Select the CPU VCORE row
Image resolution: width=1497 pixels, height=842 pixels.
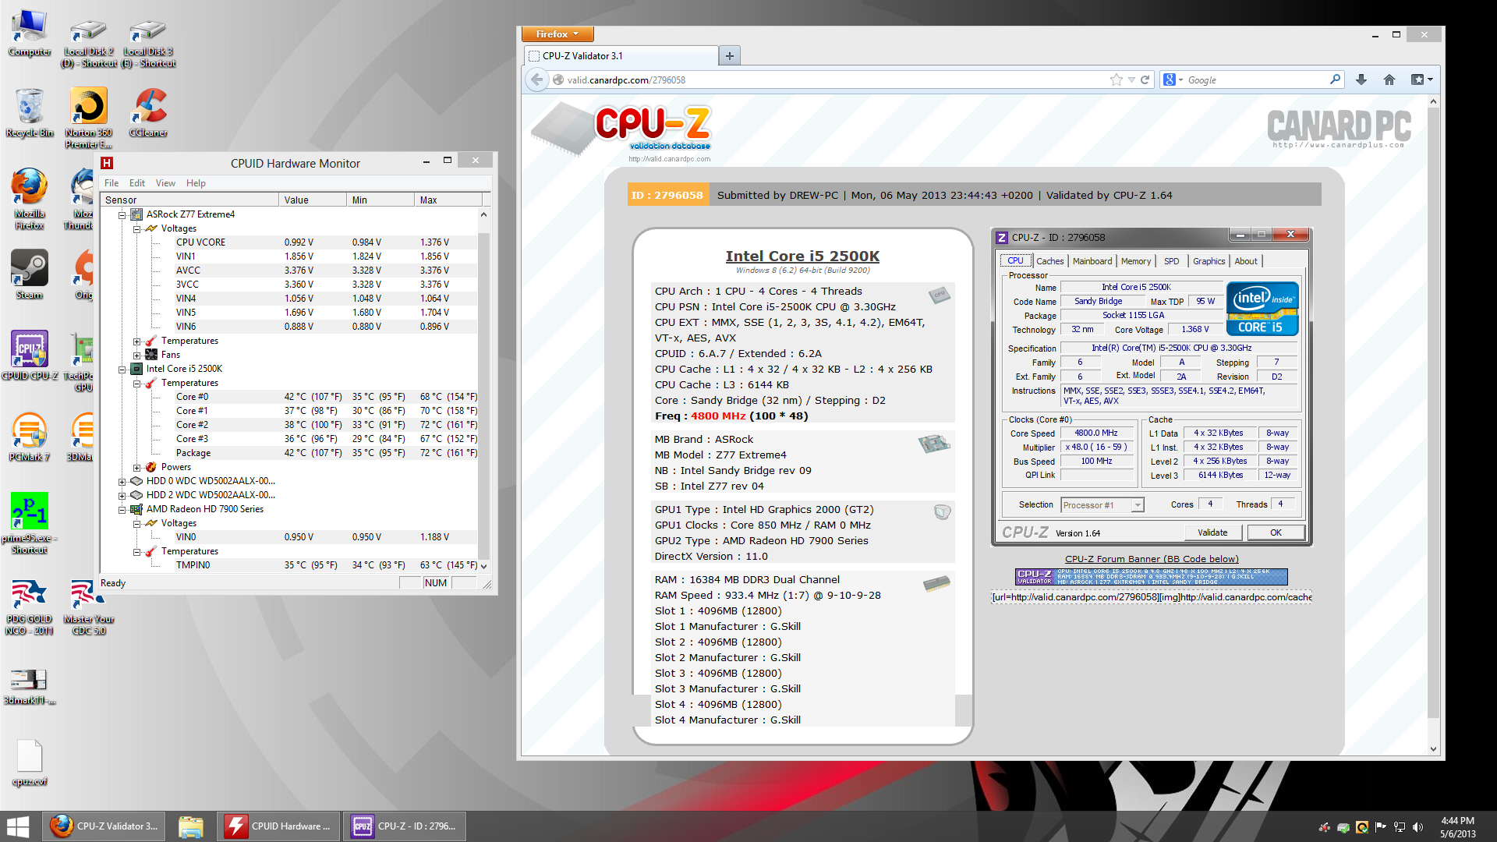point(290,242)
